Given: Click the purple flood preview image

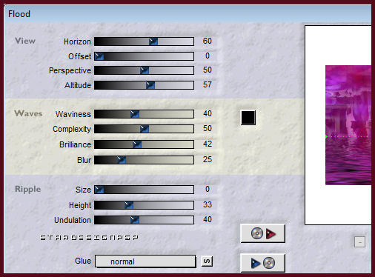Looking at the screenshot, I should tap(348, 125).
